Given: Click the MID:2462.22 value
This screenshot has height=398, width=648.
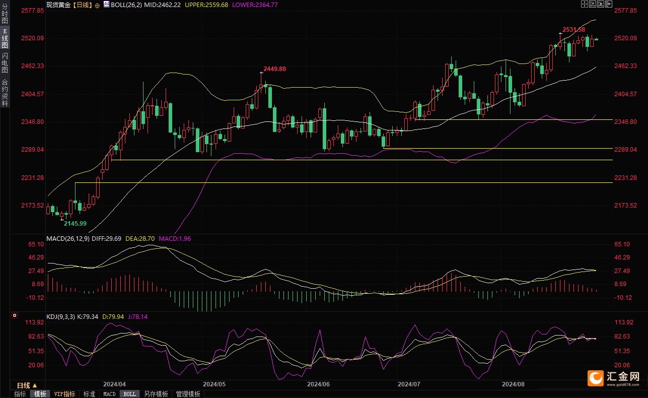Looking at the screenshot, I should tap(162, 5).
